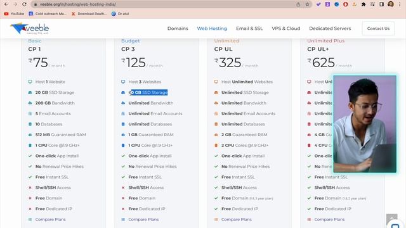Click the CPU icon in CP 3 plan
The width and height of the screenshot is (406, 228).
point(123,145)
